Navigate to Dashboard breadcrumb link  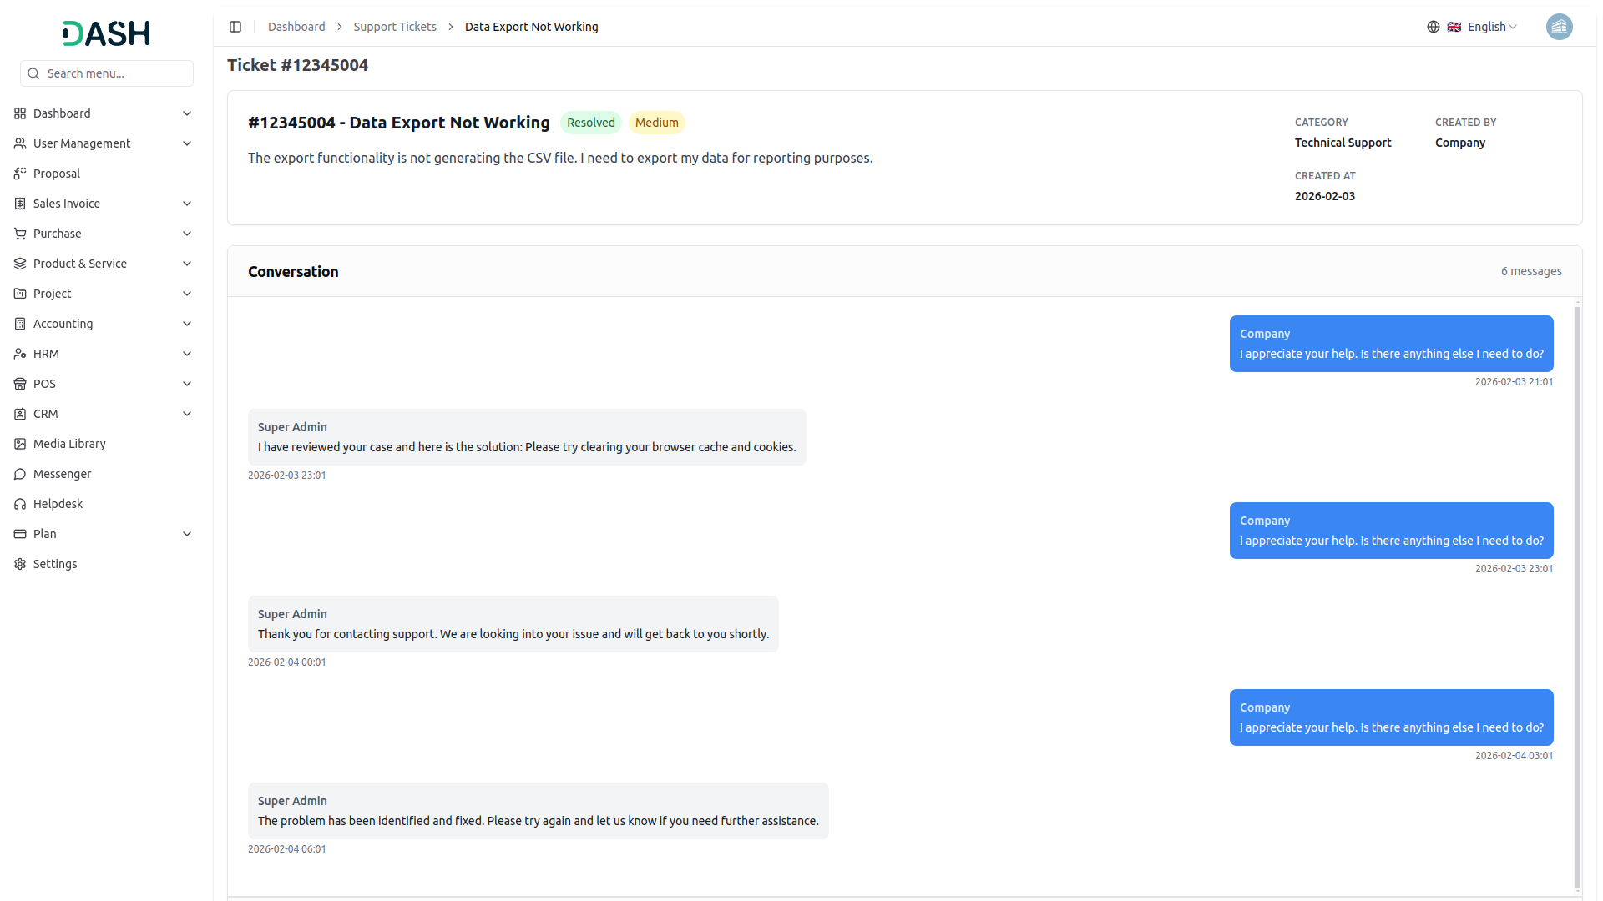[x=296, y=27]
